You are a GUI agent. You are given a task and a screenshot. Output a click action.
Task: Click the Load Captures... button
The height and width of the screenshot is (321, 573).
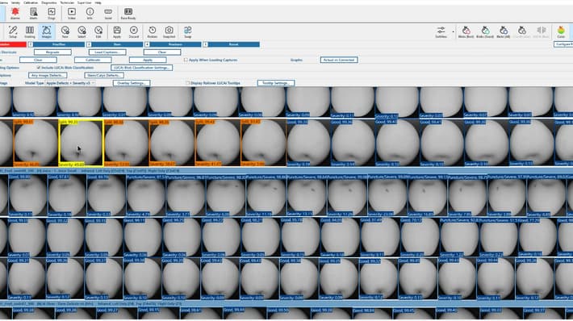click(107, 52)
